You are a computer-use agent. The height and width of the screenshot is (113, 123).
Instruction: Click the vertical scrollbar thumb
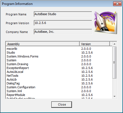114,62
